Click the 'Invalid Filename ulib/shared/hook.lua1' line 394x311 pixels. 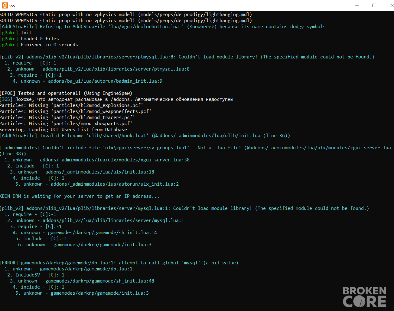point(145,136)
